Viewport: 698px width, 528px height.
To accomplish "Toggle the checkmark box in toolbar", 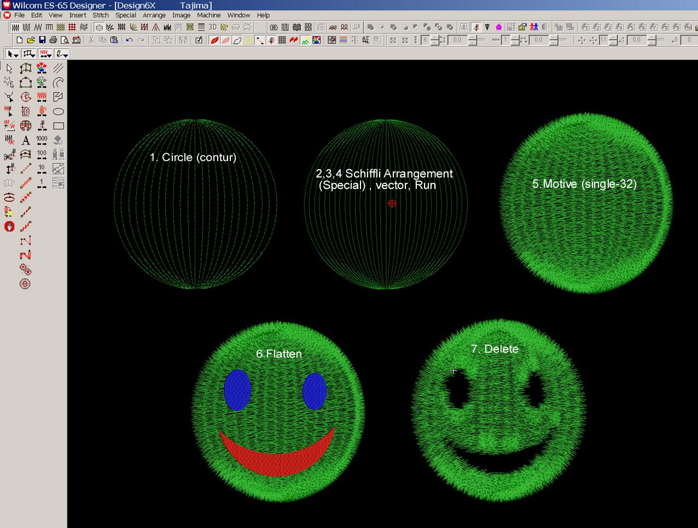I will tap(199, 40).
